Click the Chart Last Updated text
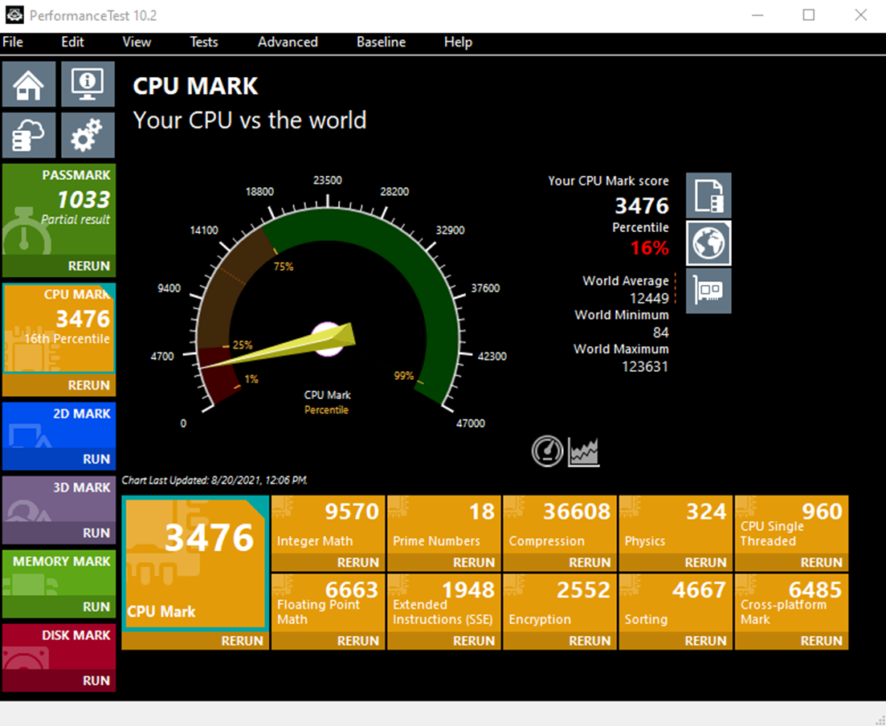The width and height of the screenshot is (886, 726). [x=214, y=480]
